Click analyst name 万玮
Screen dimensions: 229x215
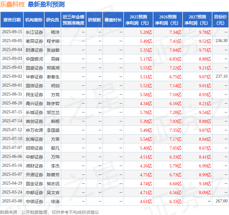point(55,157)
